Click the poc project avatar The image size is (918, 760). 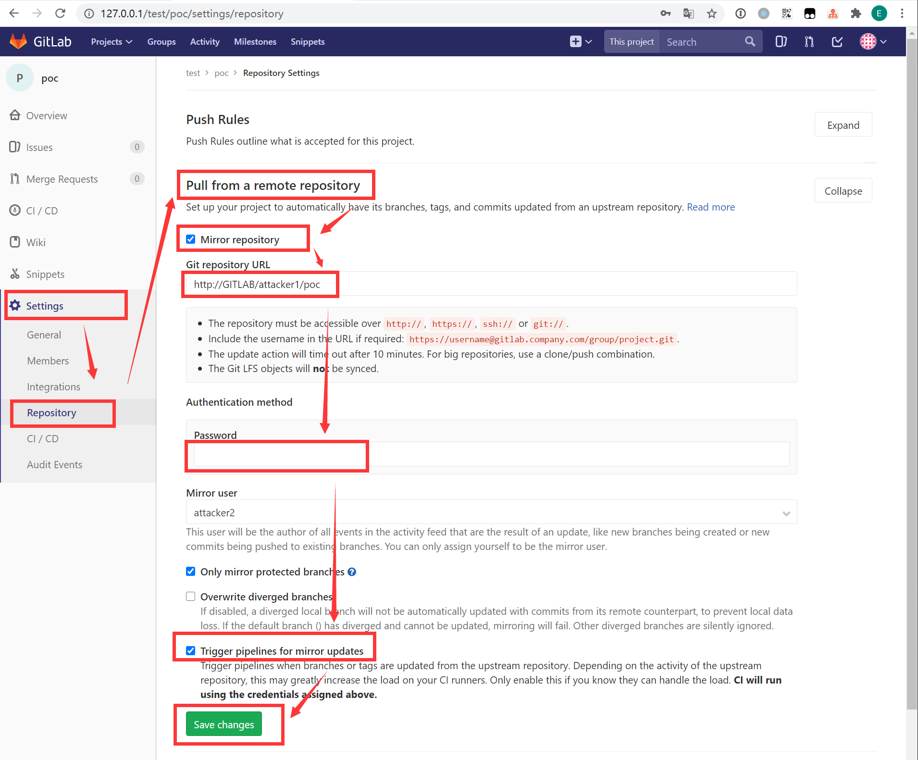[20, 78]
